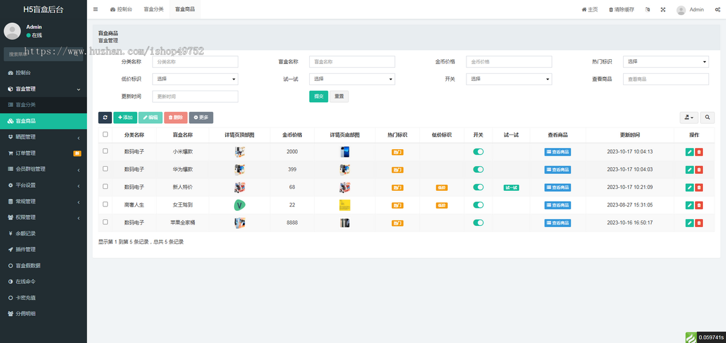Click the 添加 add button
The width and height of the screenshot is (726, 343).
pos(125,118)
